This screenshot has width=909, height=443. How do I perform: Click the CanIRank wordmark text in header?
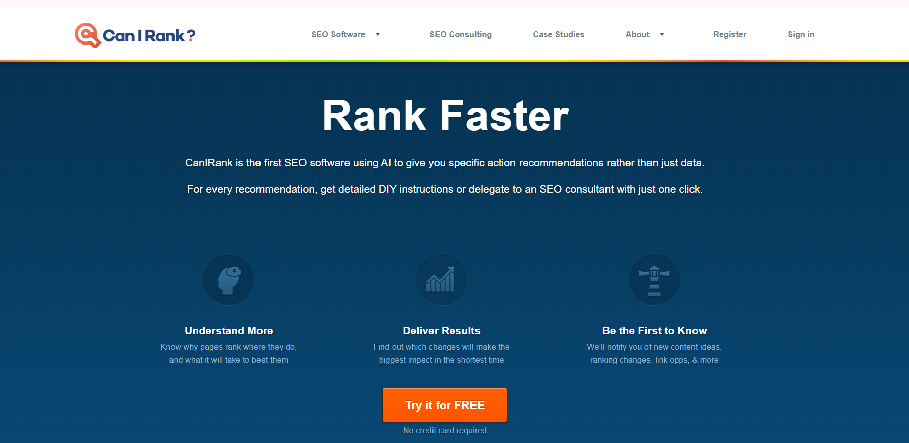click(x=149, y=35)
